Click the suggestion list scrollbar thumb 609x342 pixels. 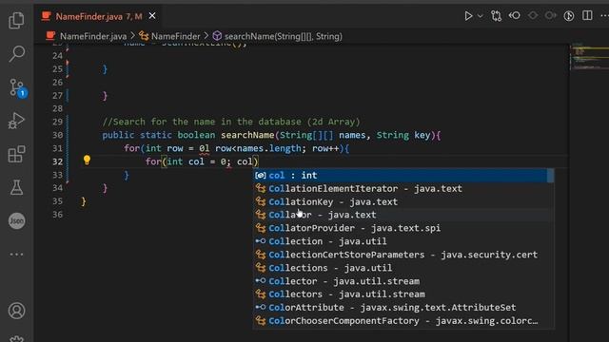pyautogui.click(x=550, y=176)
